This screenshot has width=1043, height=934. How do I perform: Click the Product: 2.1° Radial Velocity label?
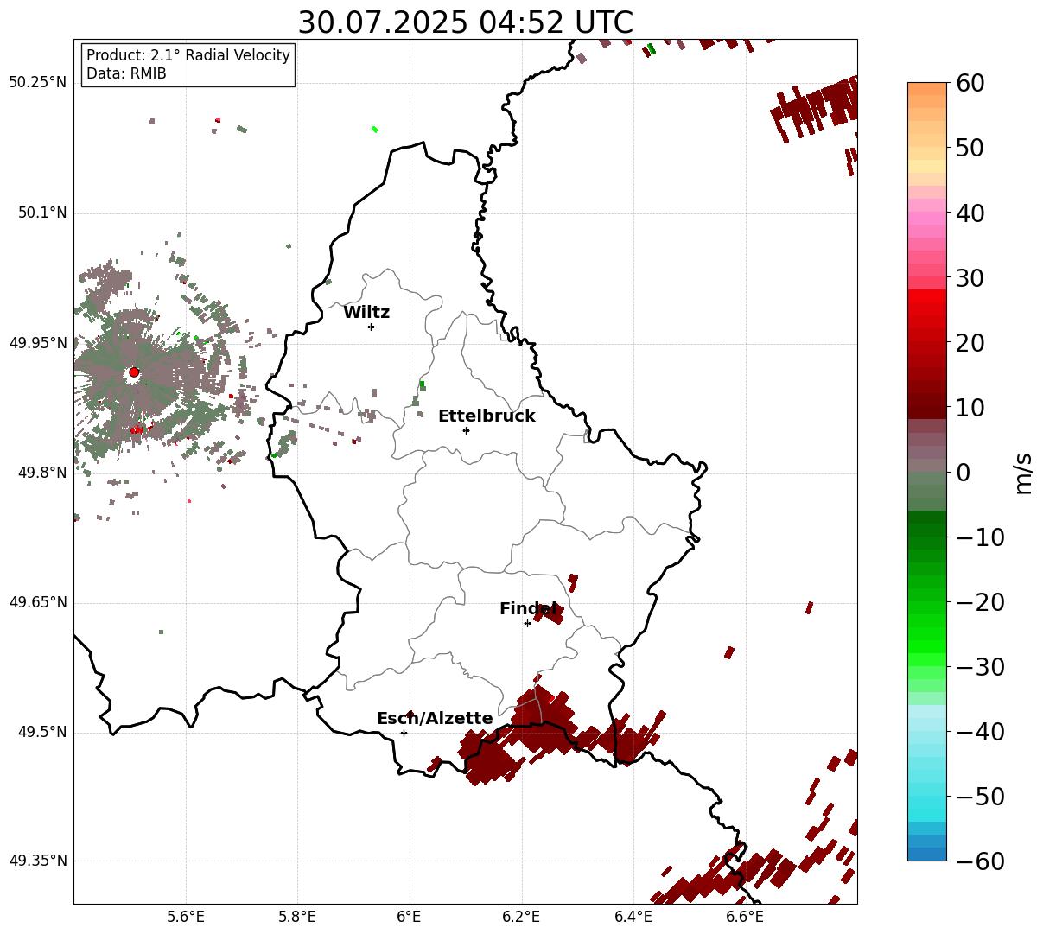pyautogui.click(x=188, y=55)
